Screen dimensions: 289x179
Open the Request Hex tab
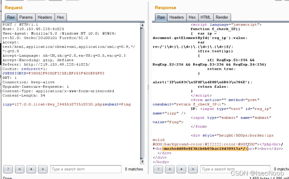(x=60, y=17)
